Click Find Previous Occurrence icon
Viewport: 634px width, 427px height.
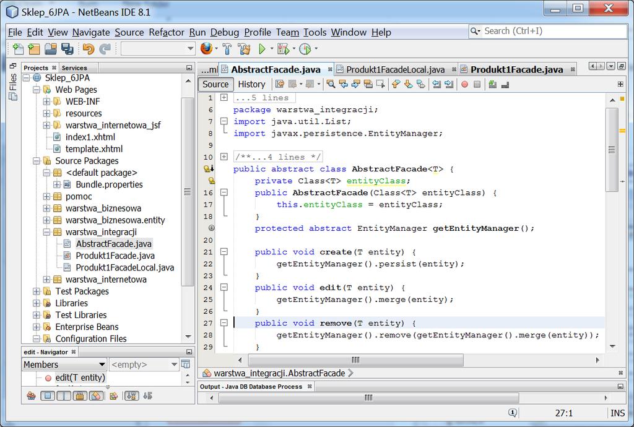343,84
